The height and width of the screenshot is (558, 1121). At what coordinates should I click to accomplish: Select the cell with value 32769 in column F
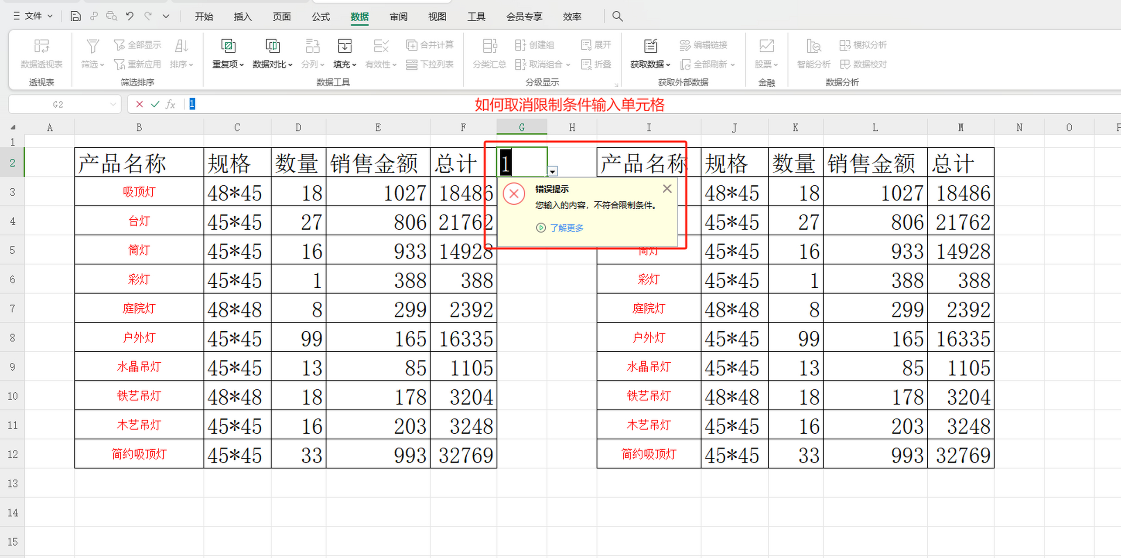tap(463, 454)
